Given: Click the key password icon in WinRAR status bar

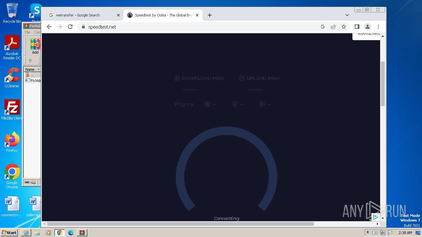Looking at the screenshot, I should pos(33,182).
